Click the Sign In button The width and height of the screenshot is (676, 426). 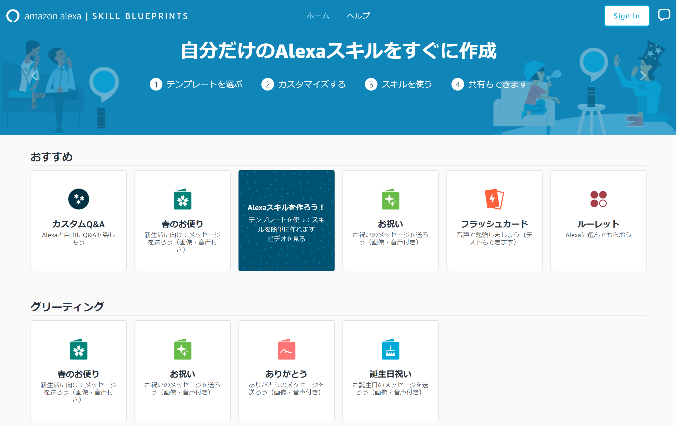627,16
